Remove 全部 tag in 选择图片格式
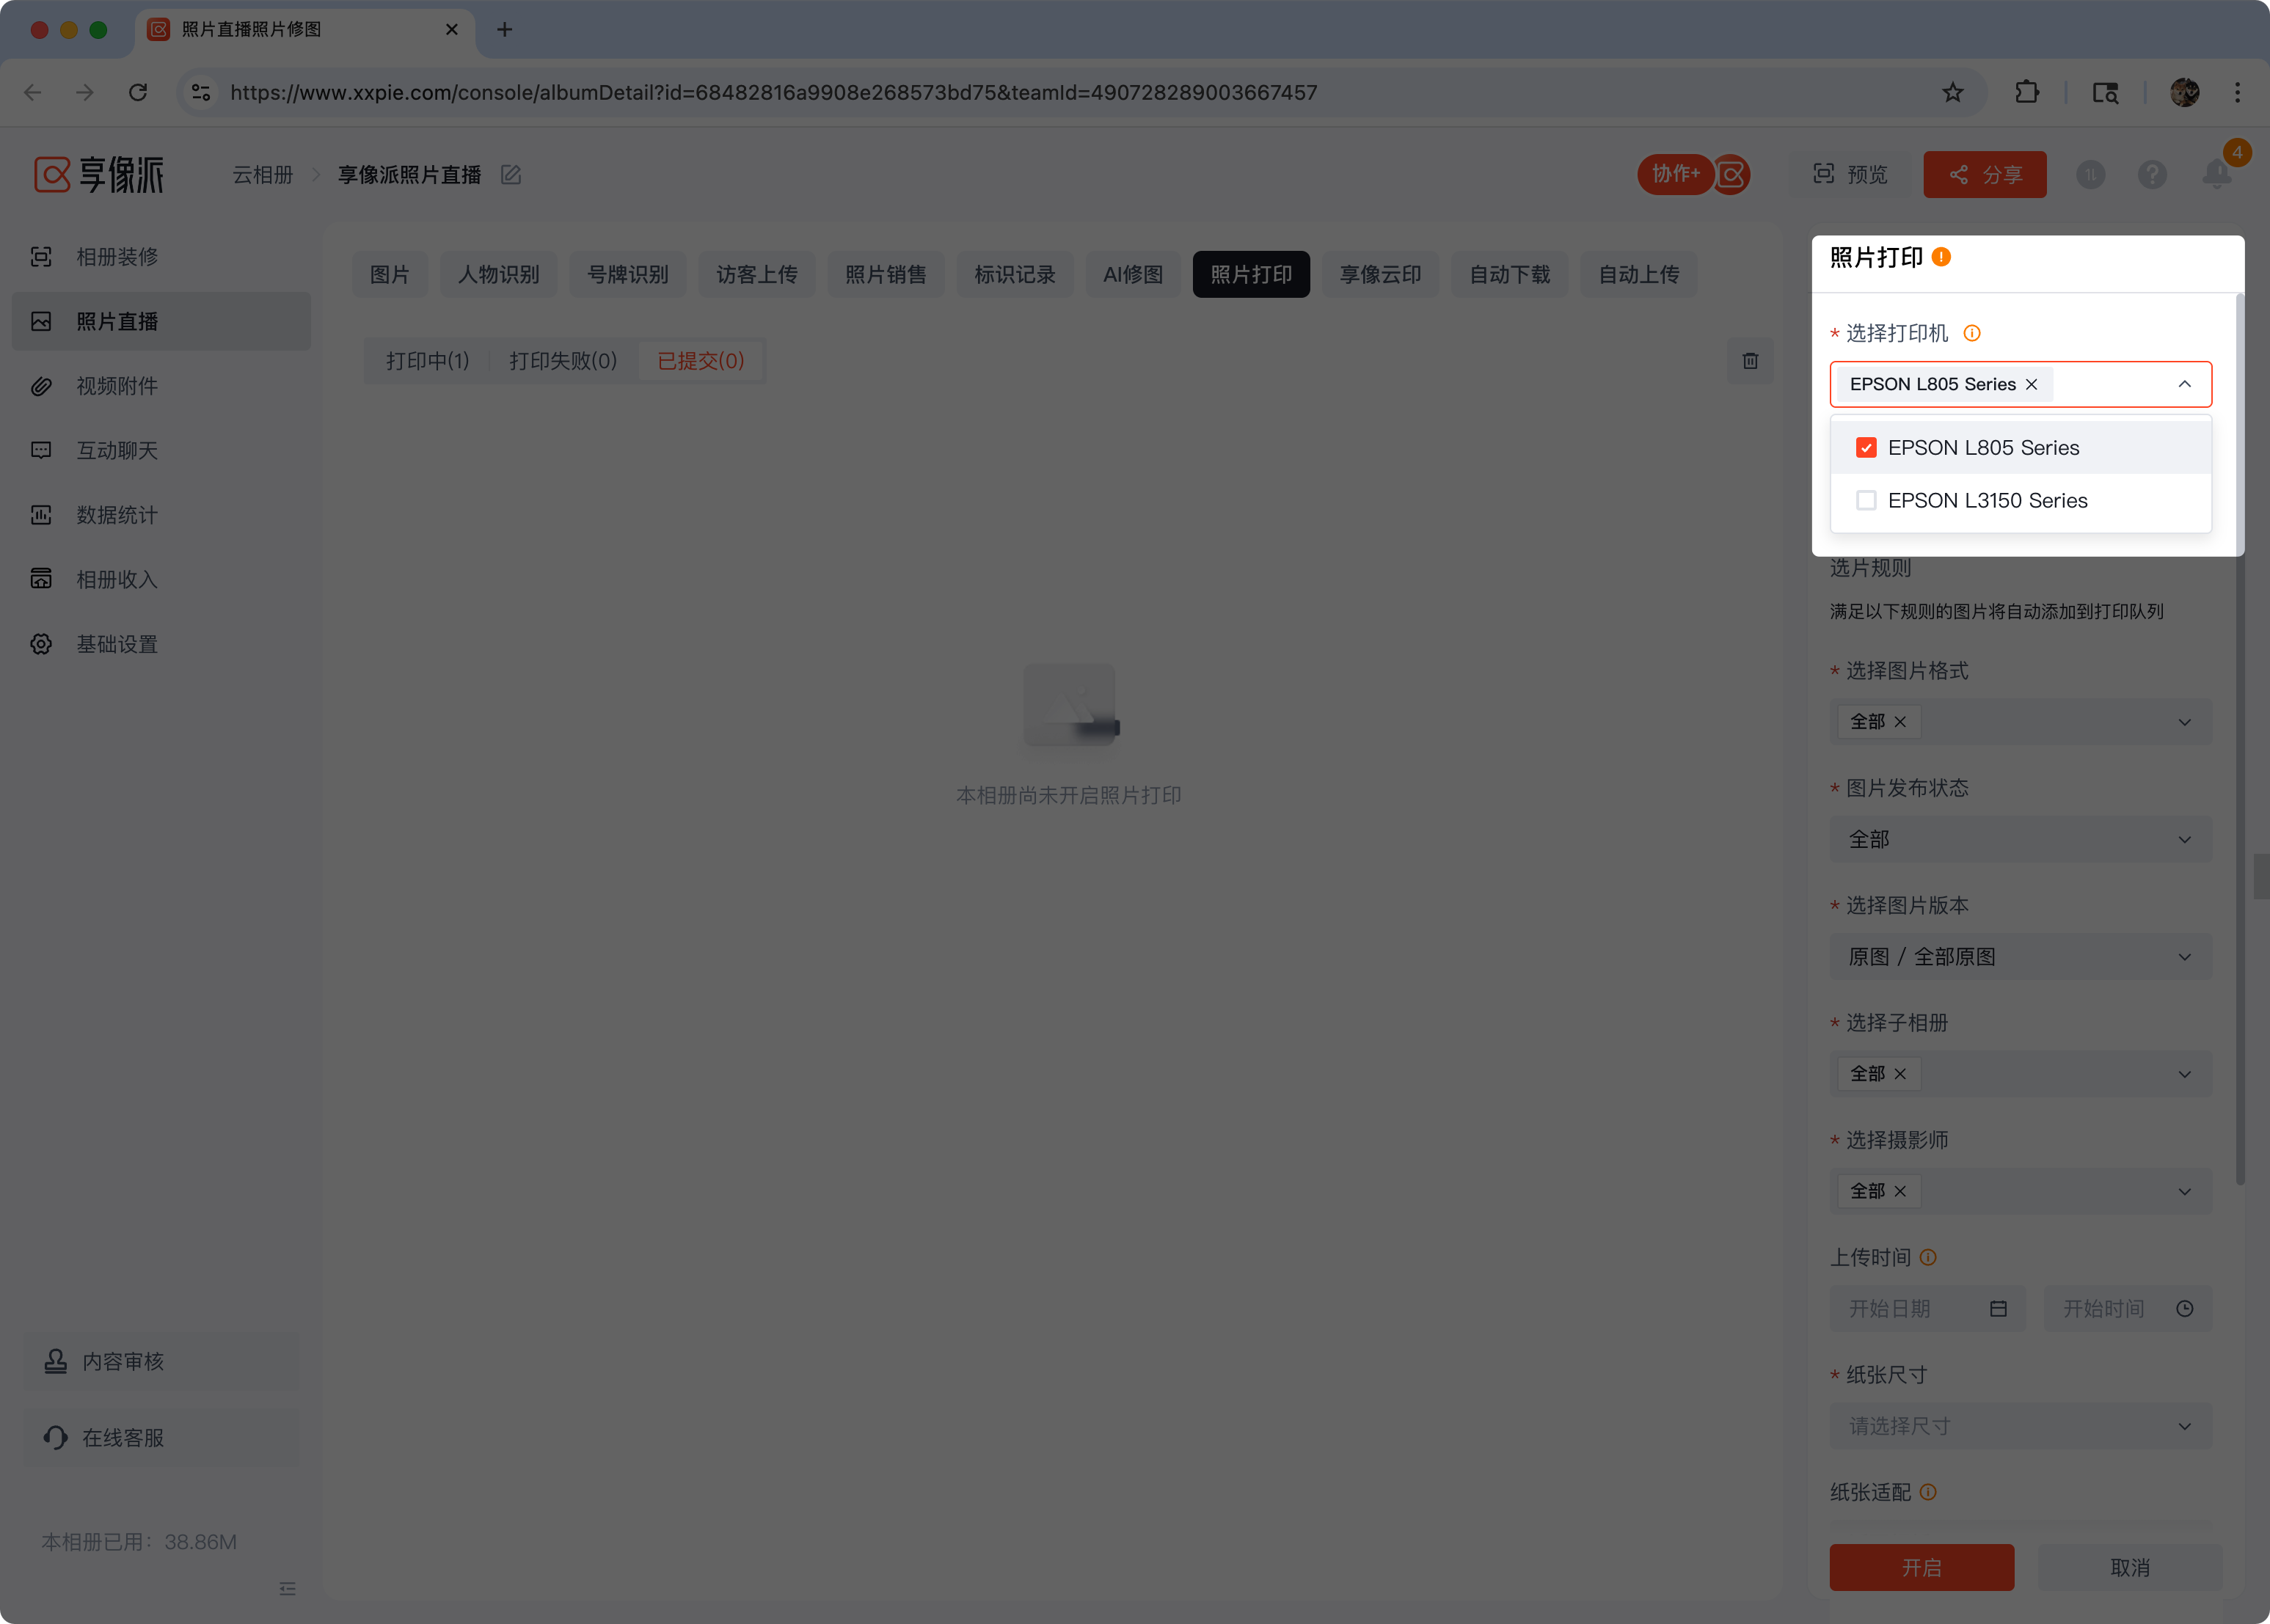 [1900, 722]
